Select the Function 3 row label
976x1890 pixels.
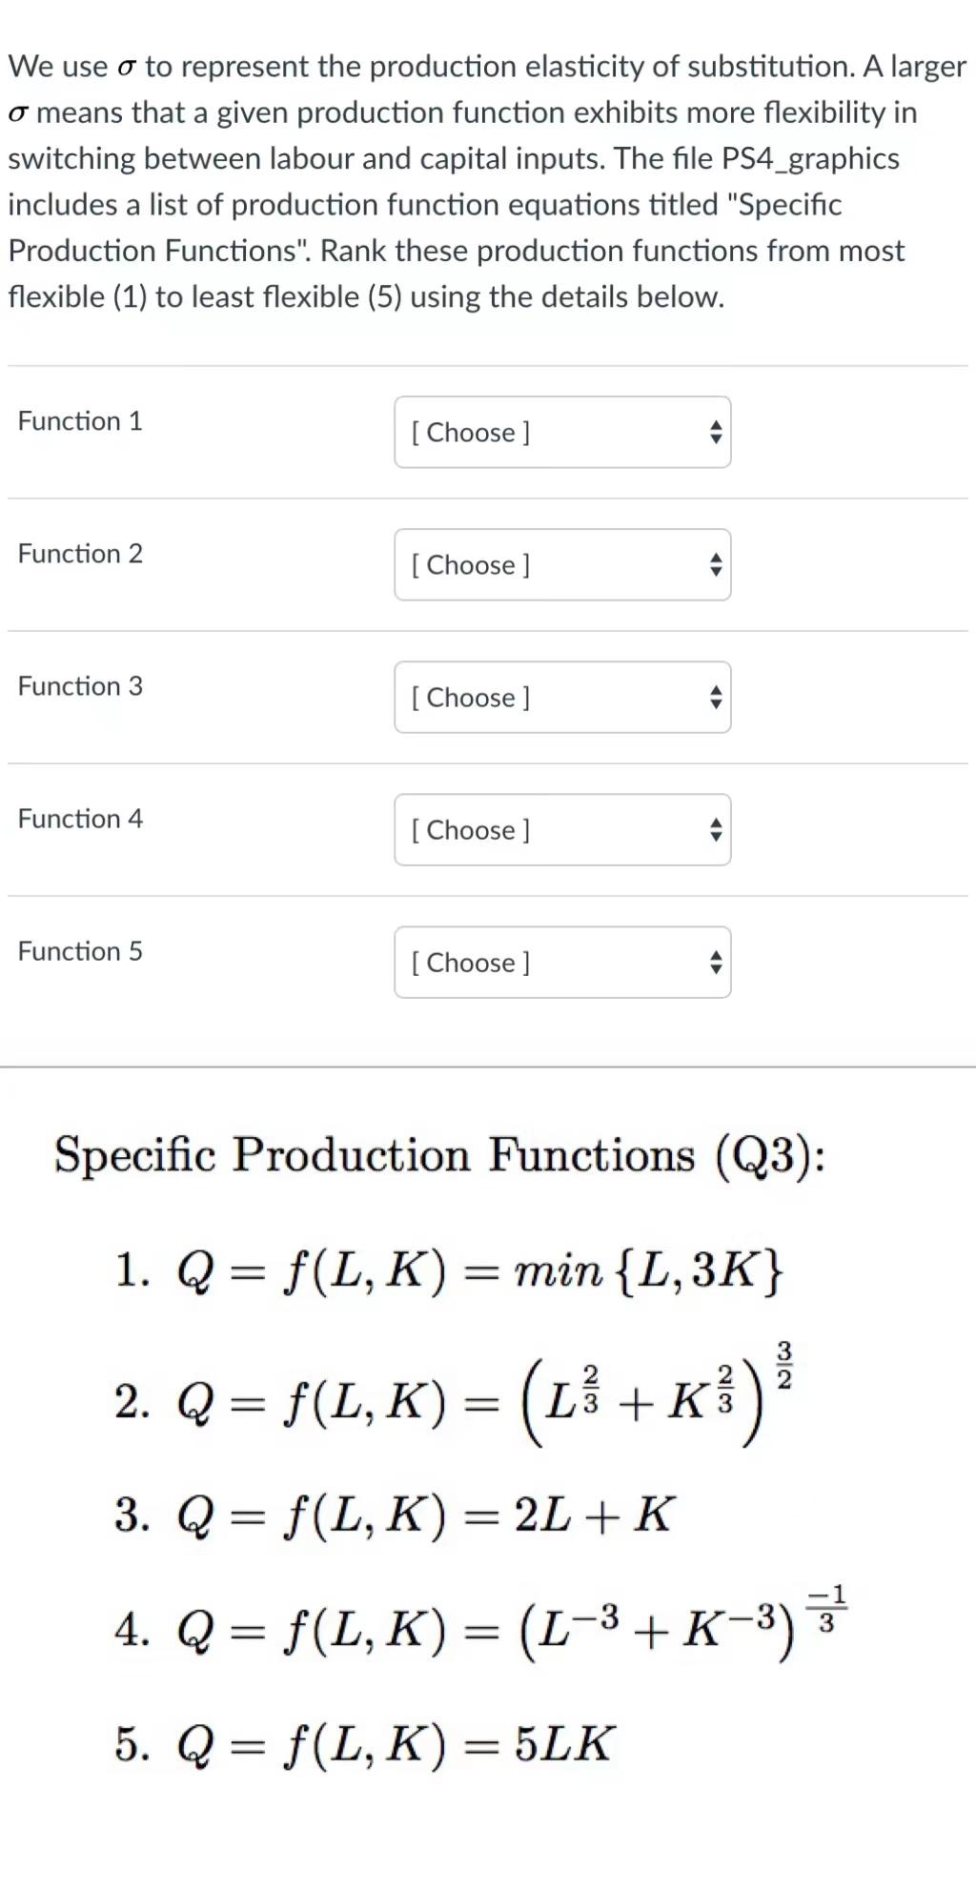80,685
